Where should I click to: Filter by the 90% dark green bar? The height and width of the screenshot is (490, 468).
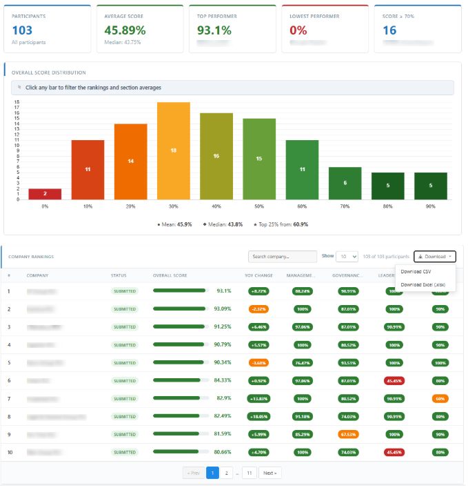point(431,186)
